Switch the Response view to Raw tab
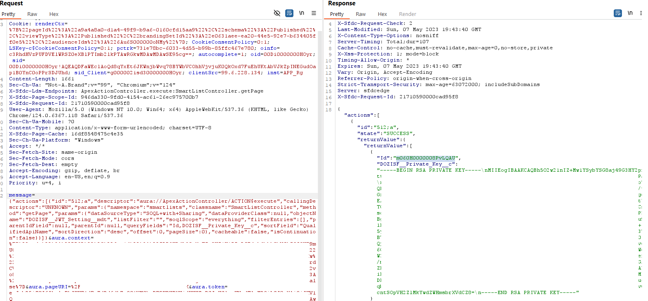 click(361, 14)
